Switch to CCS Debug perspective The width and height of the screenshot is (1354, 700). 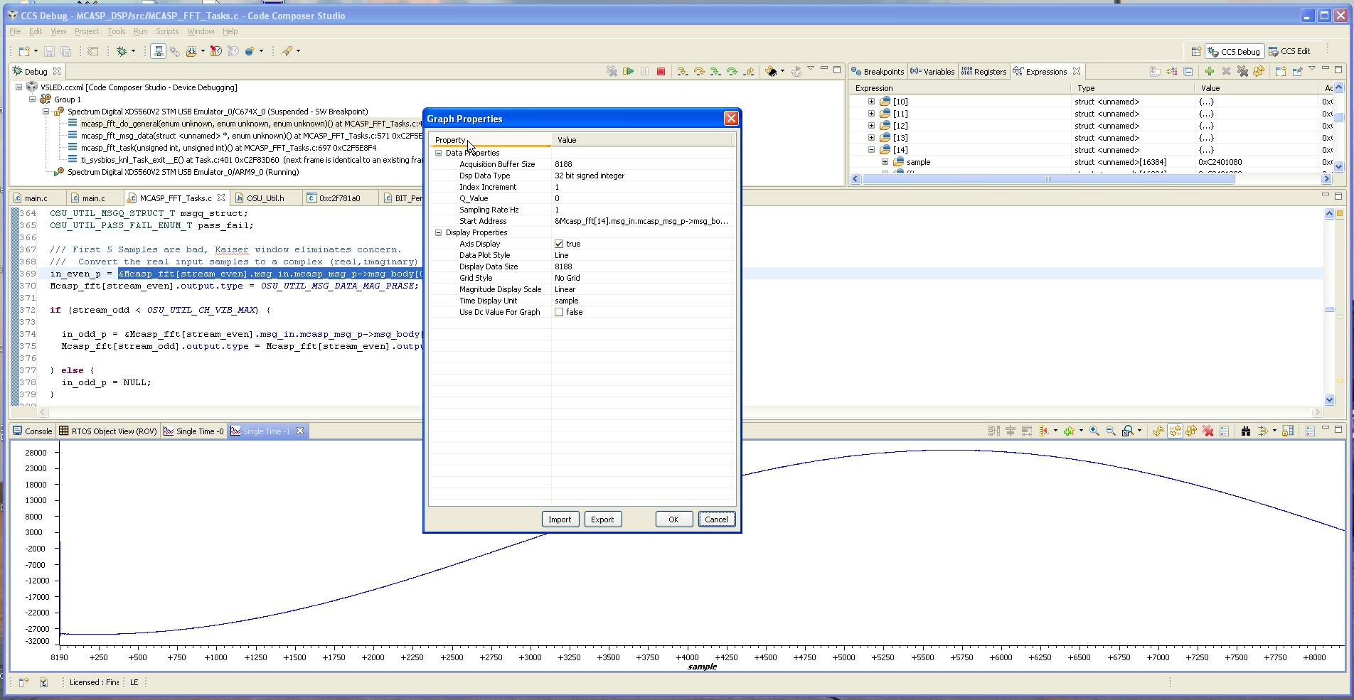click(x=1235, y=51)
